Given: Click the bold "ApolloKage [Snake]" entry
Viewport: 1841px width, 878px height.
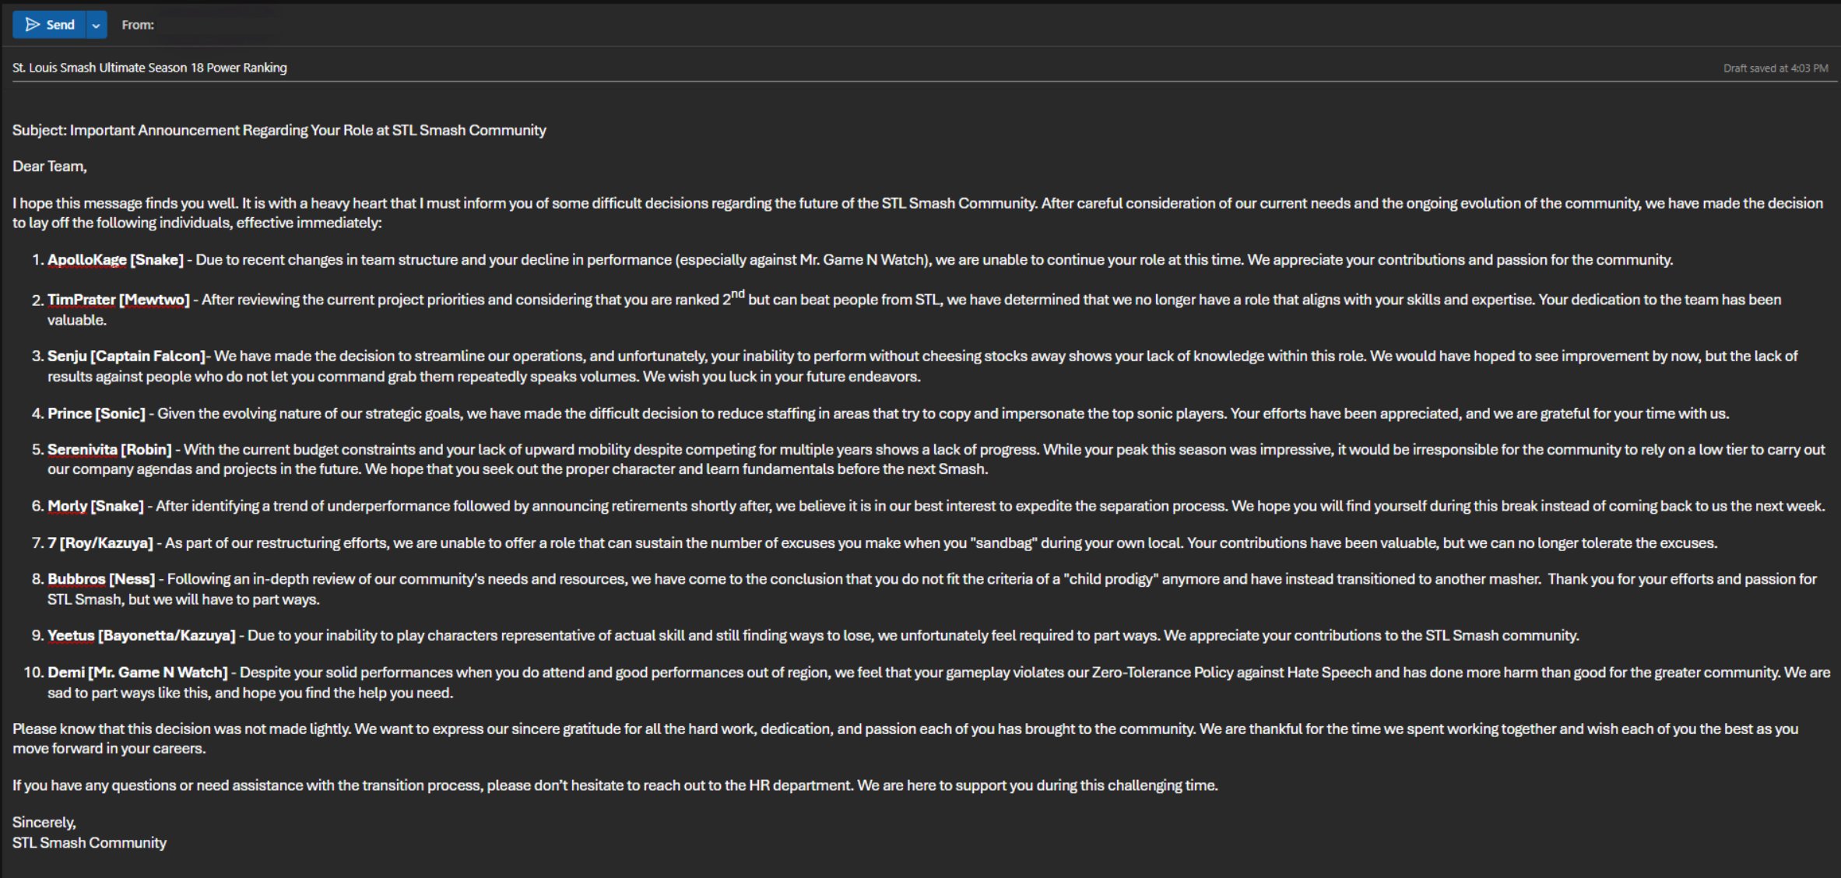Looking at the screenshot, I should (115, 260).
